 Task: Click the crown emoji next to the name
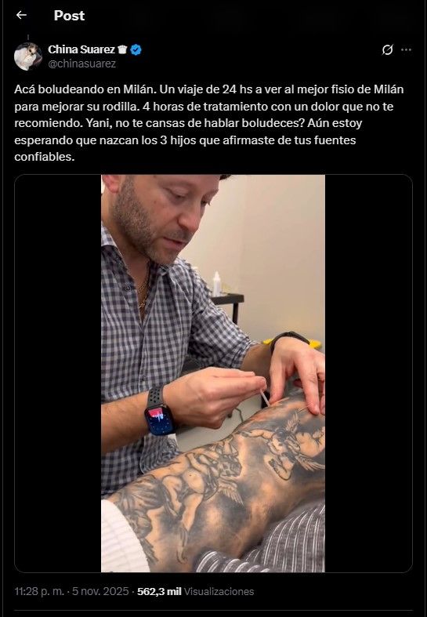(123, 50)
